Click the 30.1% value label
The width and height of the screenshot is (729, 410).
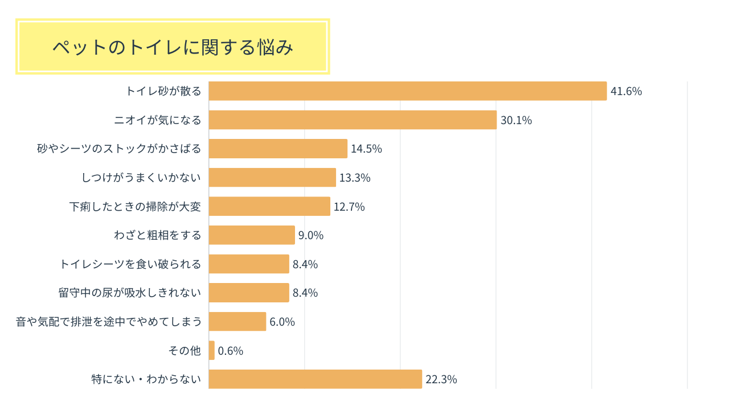click(516, 120)
